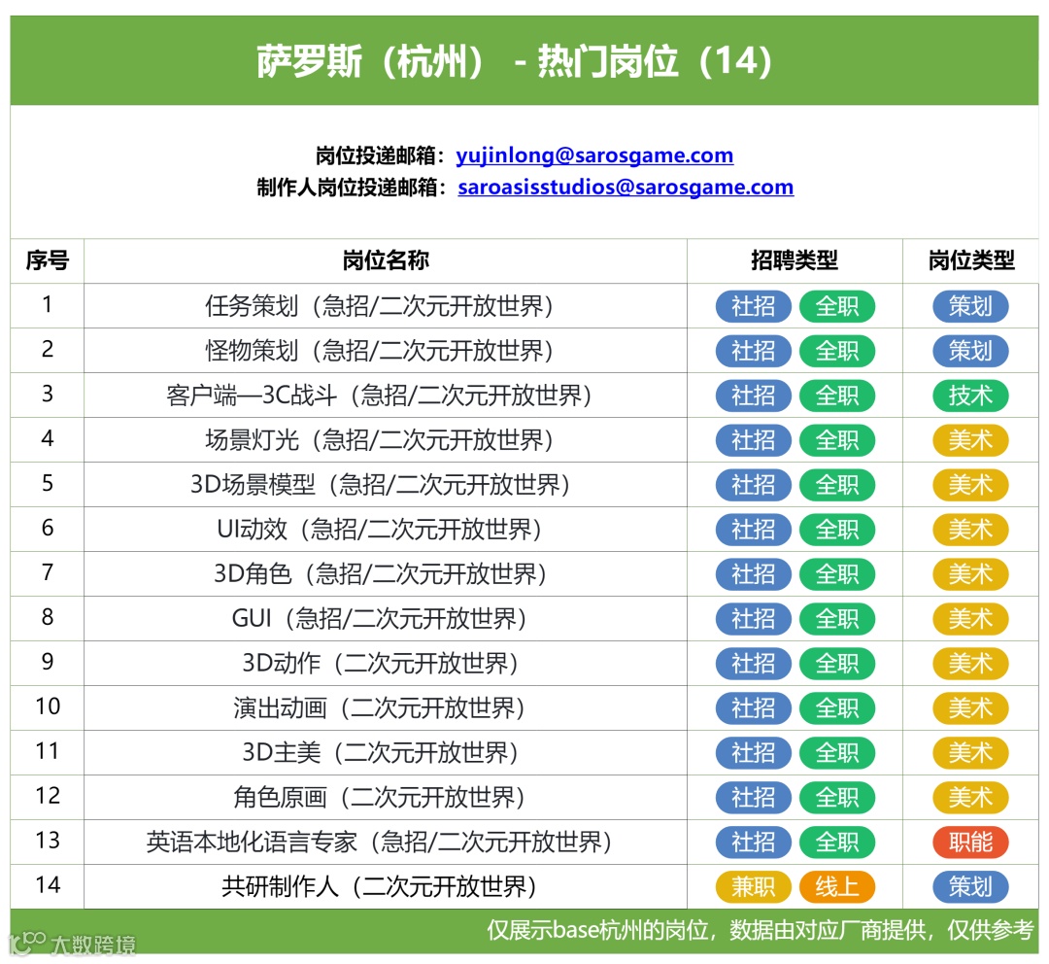Viewport: 1049px width, 964px height.
Task: Open the yujinlong@sarosgame.com email link
Action: [x=594, y=155]
